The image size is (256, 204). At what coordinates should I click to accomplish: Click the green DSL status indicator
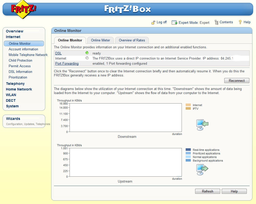click(x=87, y=53)
